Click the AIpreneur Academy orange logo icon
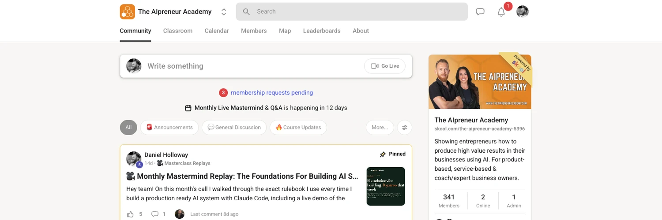The width and height of the screenshot is (662, 220). pos(127,12)
